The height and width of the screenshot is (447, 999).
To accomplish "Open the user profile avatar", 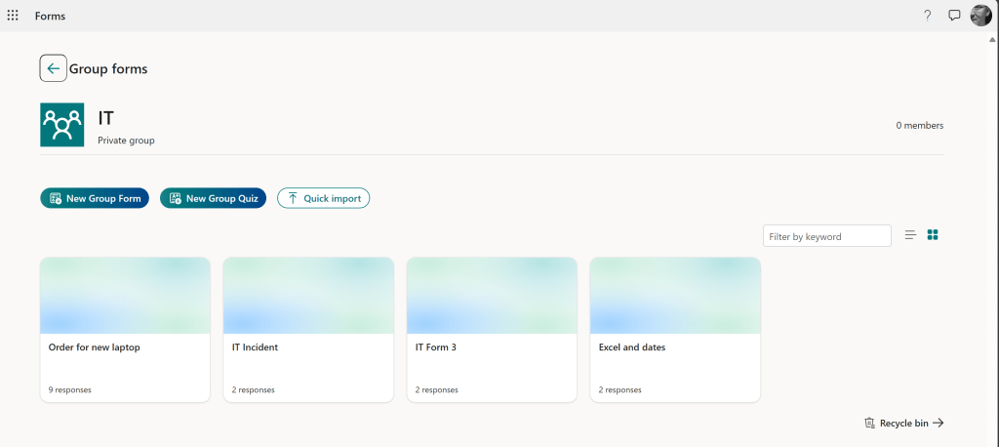I will 980,16.
